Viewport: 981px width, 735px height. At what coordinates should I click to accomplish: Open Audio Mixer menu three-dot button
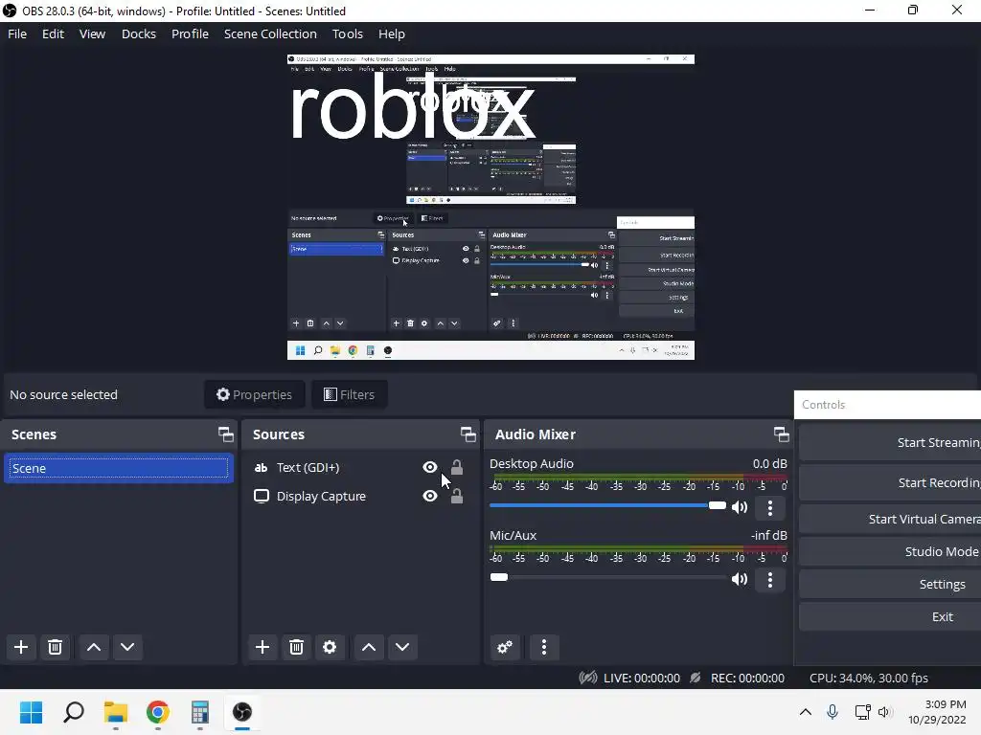(544, 647)
